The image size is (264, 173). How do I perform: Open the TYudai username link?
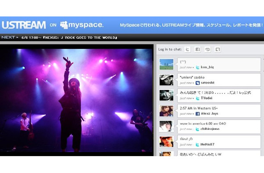[x=206, y=98]
